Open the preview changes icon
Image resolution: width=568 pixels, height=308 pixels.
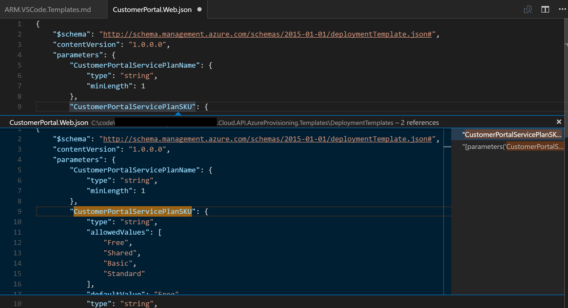(528, 10)
